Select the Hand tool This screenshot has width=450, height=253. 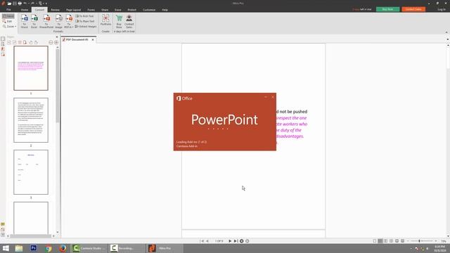[8, 16]
